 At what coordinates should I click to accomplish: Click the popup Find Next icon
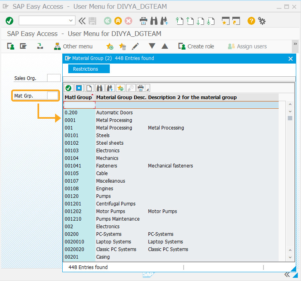pyautogui.click(x=110, y=88)
